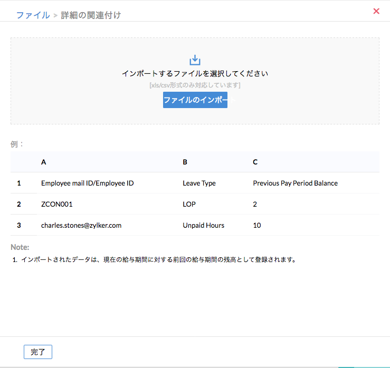Click the LOP leave type cell

click(x=189, y=204)
